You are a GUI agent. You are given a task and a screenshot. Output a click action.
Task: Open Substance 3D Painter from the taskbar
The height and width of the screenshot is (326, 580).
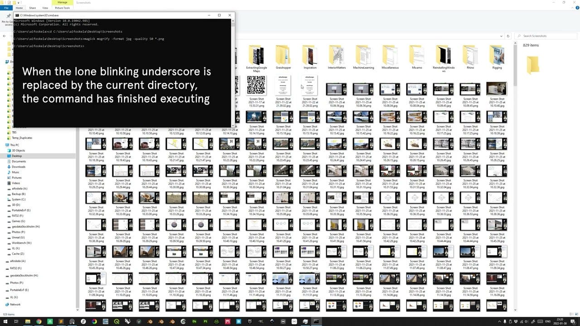pos(205,321)
